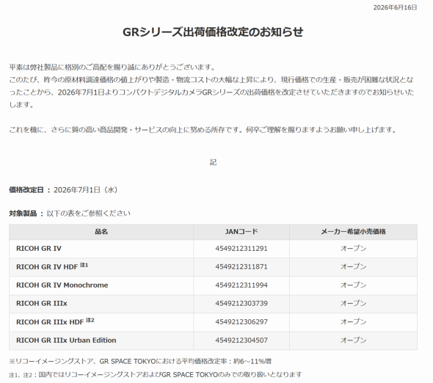Viewport: 433px width, 383px height.
Task: Click JAN code 4549212311871
Action: tap(241, 267)
